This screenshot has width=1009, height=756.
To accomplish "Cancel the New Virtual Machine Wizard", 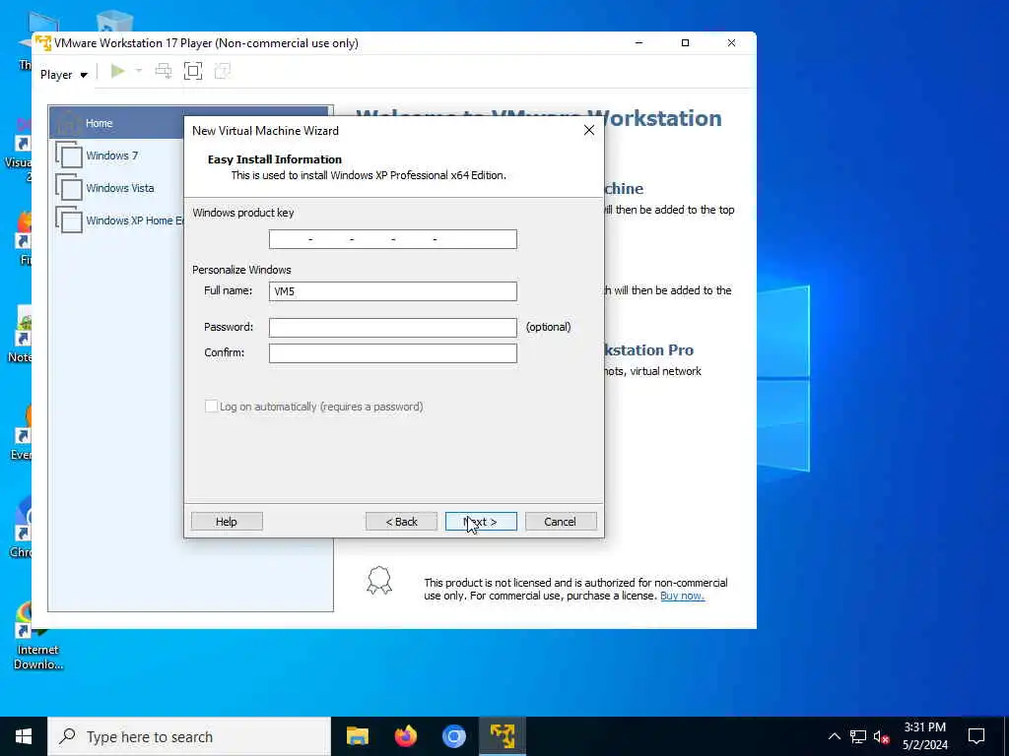I will click(x=560, y=522).
